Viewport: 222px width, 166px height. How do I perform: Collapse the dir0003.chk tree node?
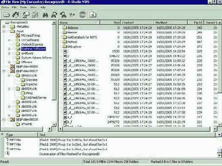coord(9,75)
